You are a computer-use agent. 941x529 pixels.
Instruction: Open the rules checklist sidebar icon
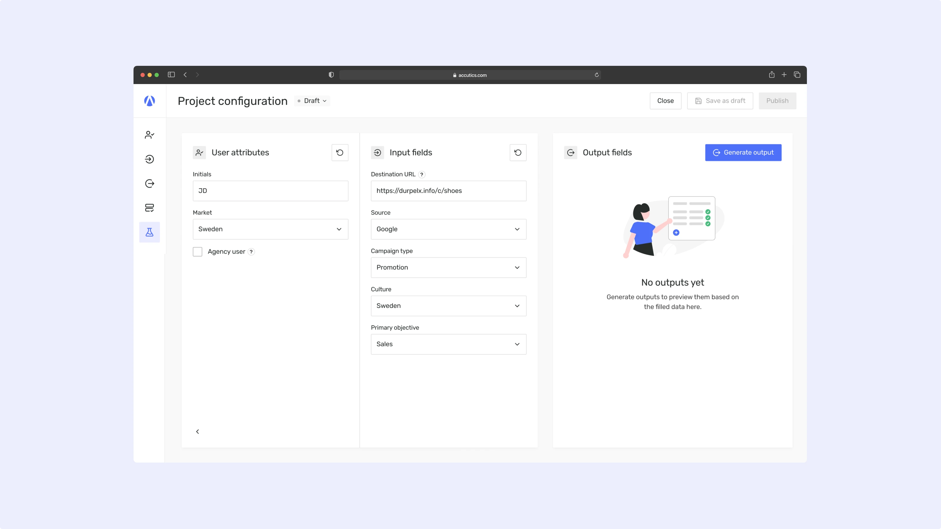point(149,208)
